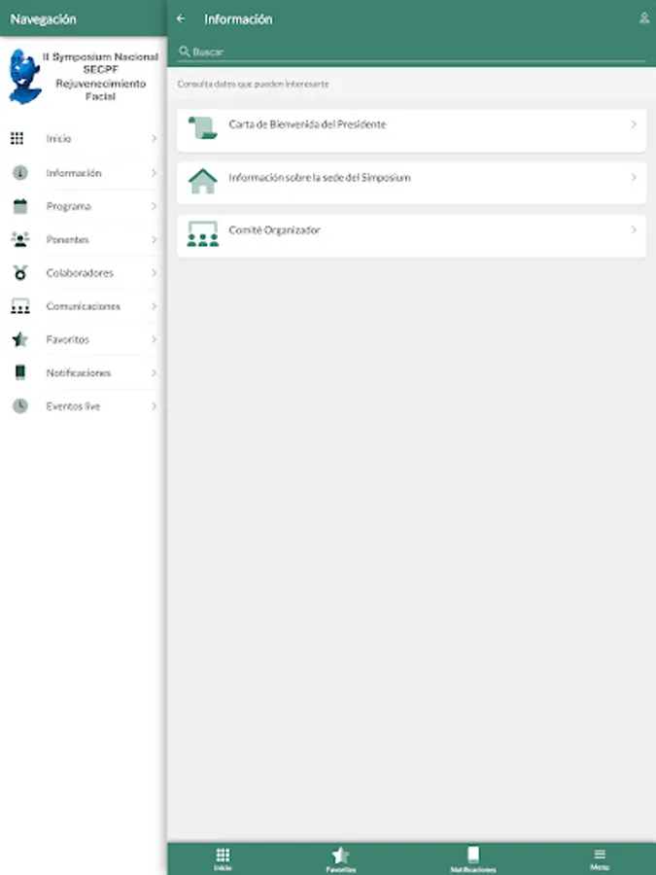This screenshot has width=656, height=875.
Task: Click chevron on Comité Organizador card
Action: 634,229
